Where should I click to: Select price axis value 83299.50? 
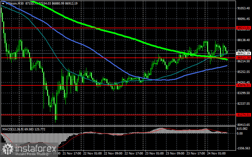[x=244, y=93]
